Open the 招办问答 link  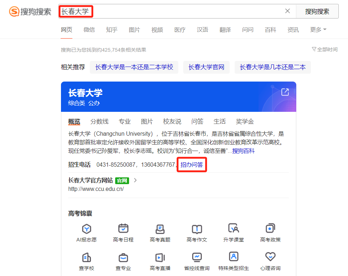(192, 165)
